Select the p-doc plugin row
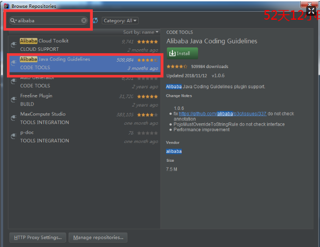 point(84,137)
